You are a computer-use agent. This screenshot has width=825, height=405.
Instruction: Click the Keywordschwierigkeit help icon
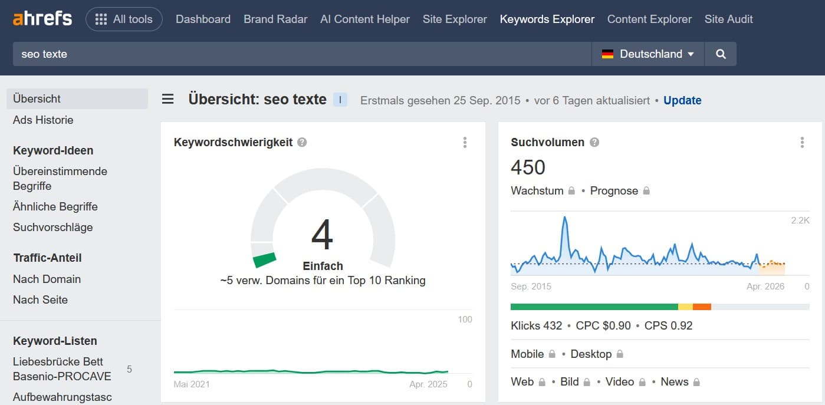pyautogui.click(x=302, y=142)
